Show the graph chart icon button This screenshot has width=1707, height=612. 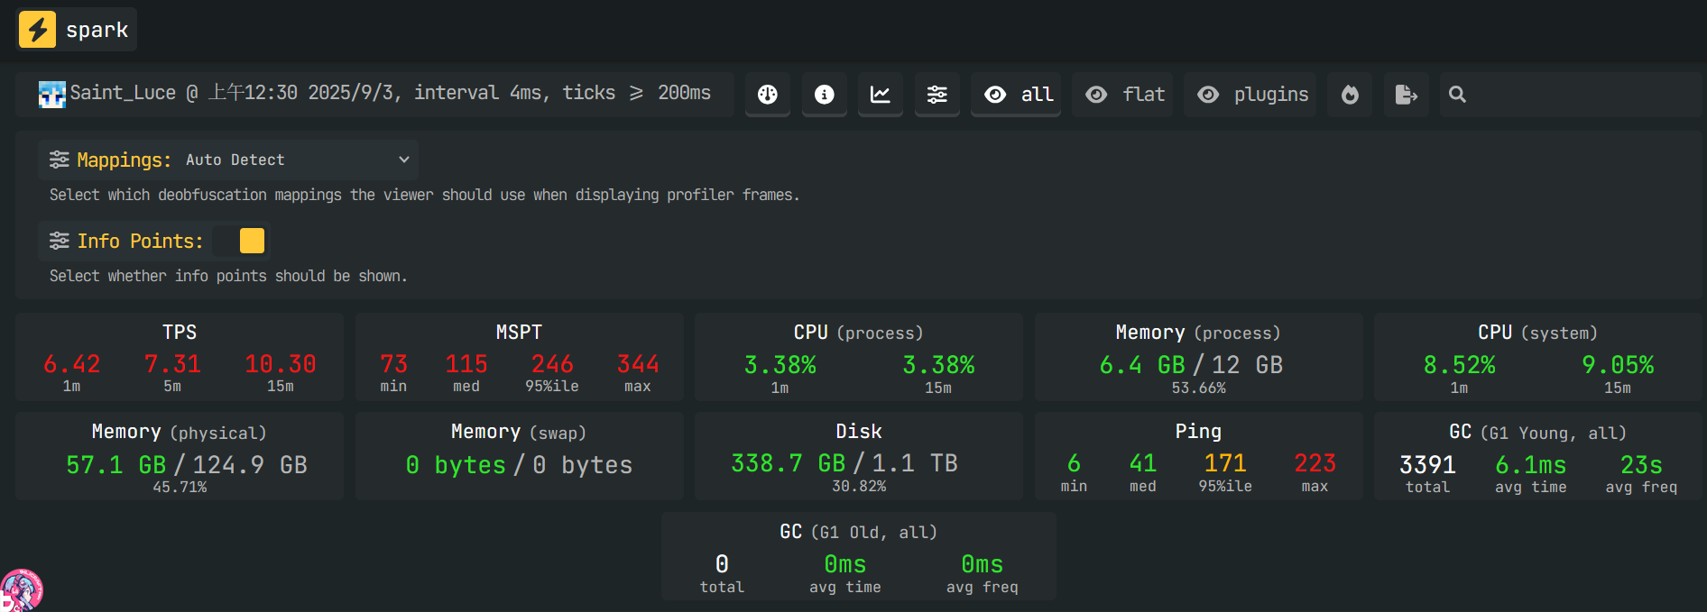tap(881, 95)
